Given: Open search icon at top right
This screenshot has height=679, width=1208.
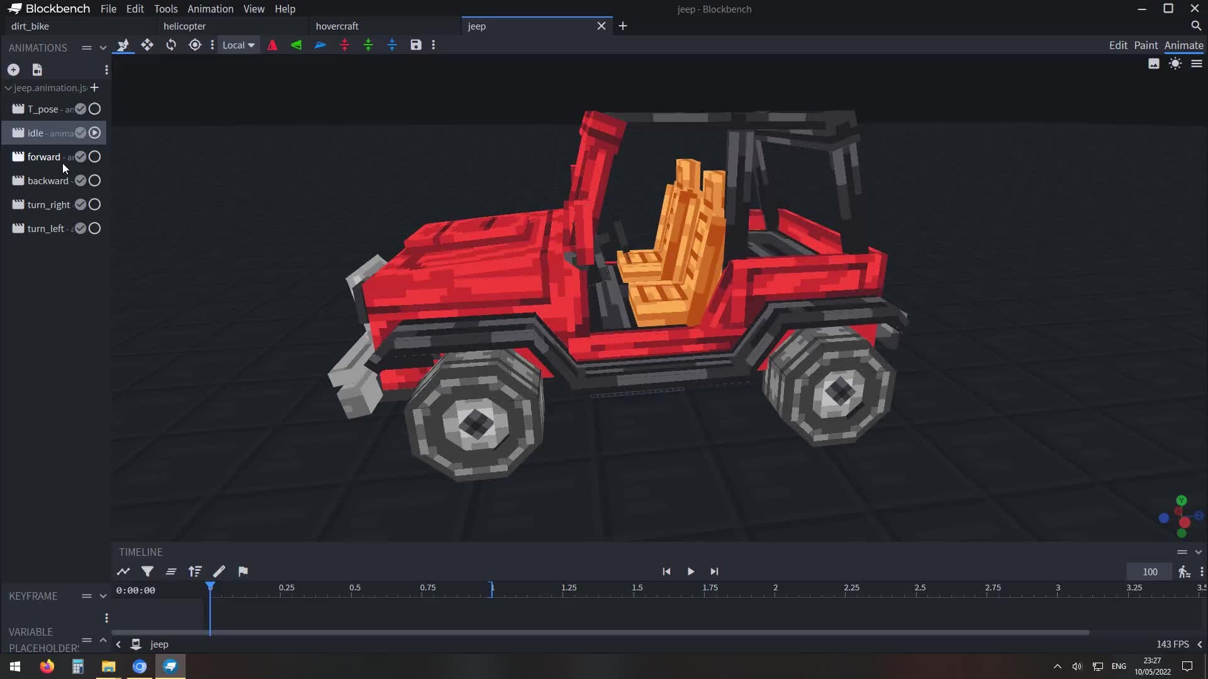Looking at the screenshot, I should [1196, 26].
